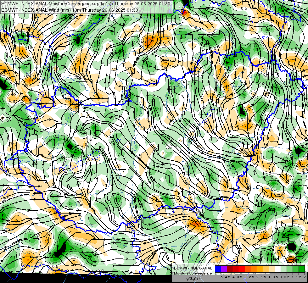Viewport: 308px width, 283px height.
Task: Click the -3.5 tick label on legend scale
Action: 239,277
